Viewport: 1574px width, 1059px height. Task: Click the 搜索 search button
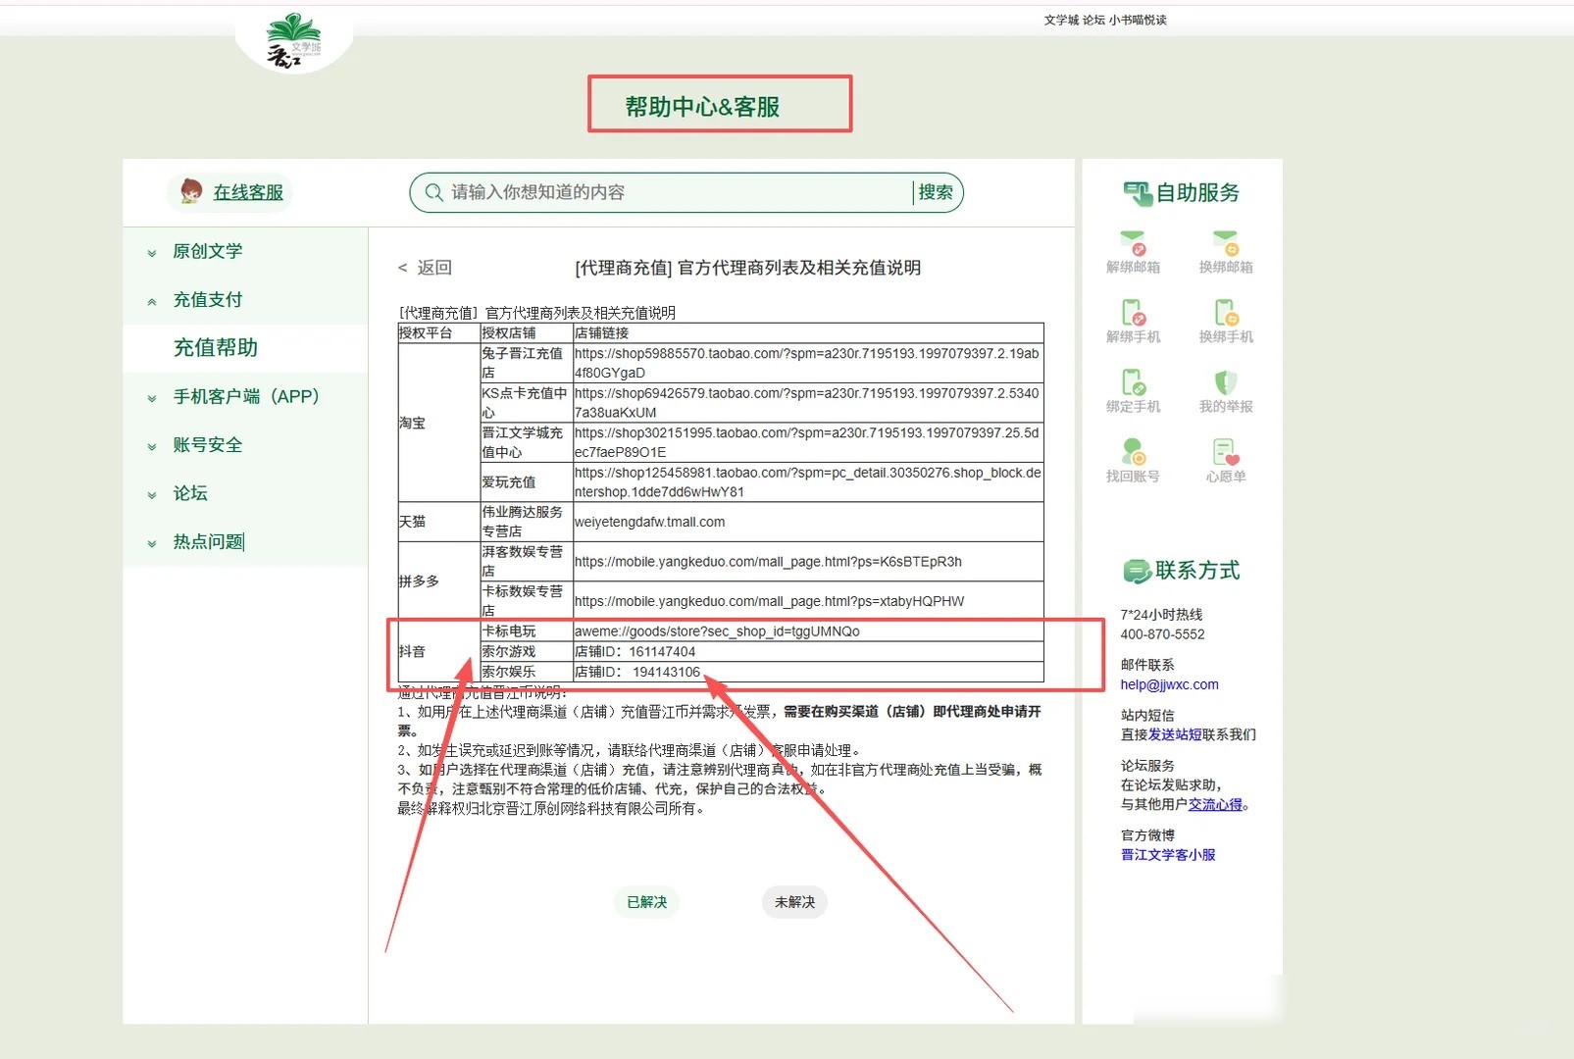936,192
